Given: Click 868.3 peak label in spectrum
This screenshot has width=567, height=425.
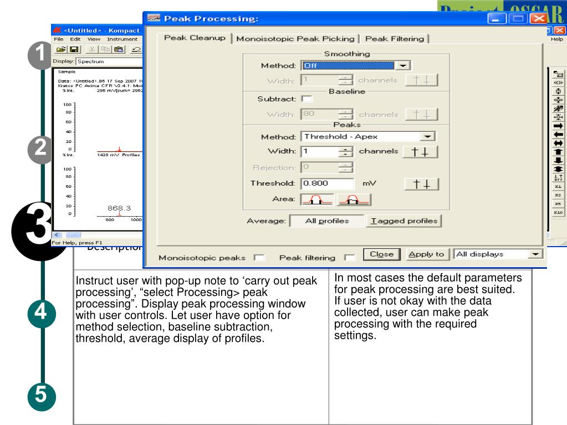Looking at the screenshot, I should (x=119, y=208).
